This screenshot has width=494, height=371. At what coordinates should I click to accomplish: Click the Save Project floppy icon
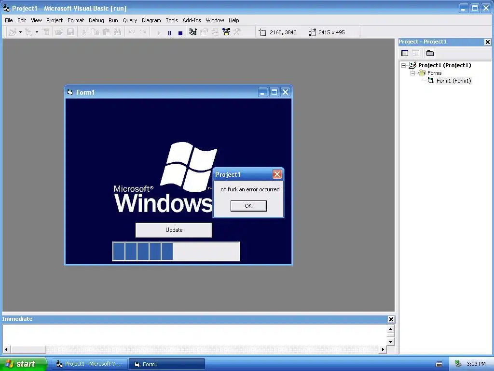click(70, 32)
